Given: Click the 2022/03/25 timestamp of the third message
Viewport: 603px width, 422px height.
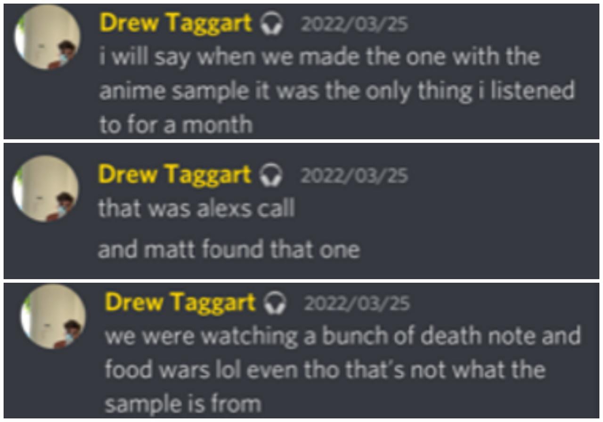Looking at the screenshot, I should pyautogui.click(x=357, y=304).
